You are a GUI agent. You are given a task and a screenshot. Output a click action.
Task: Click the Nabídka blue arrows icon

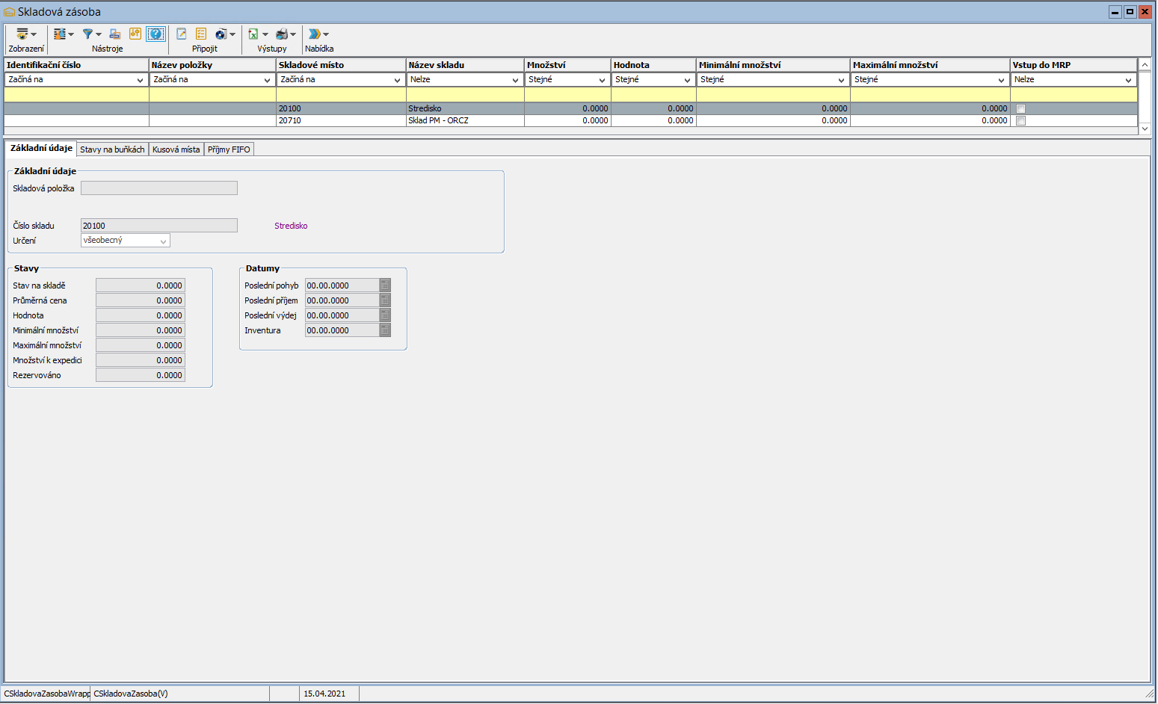pos(315,34)
